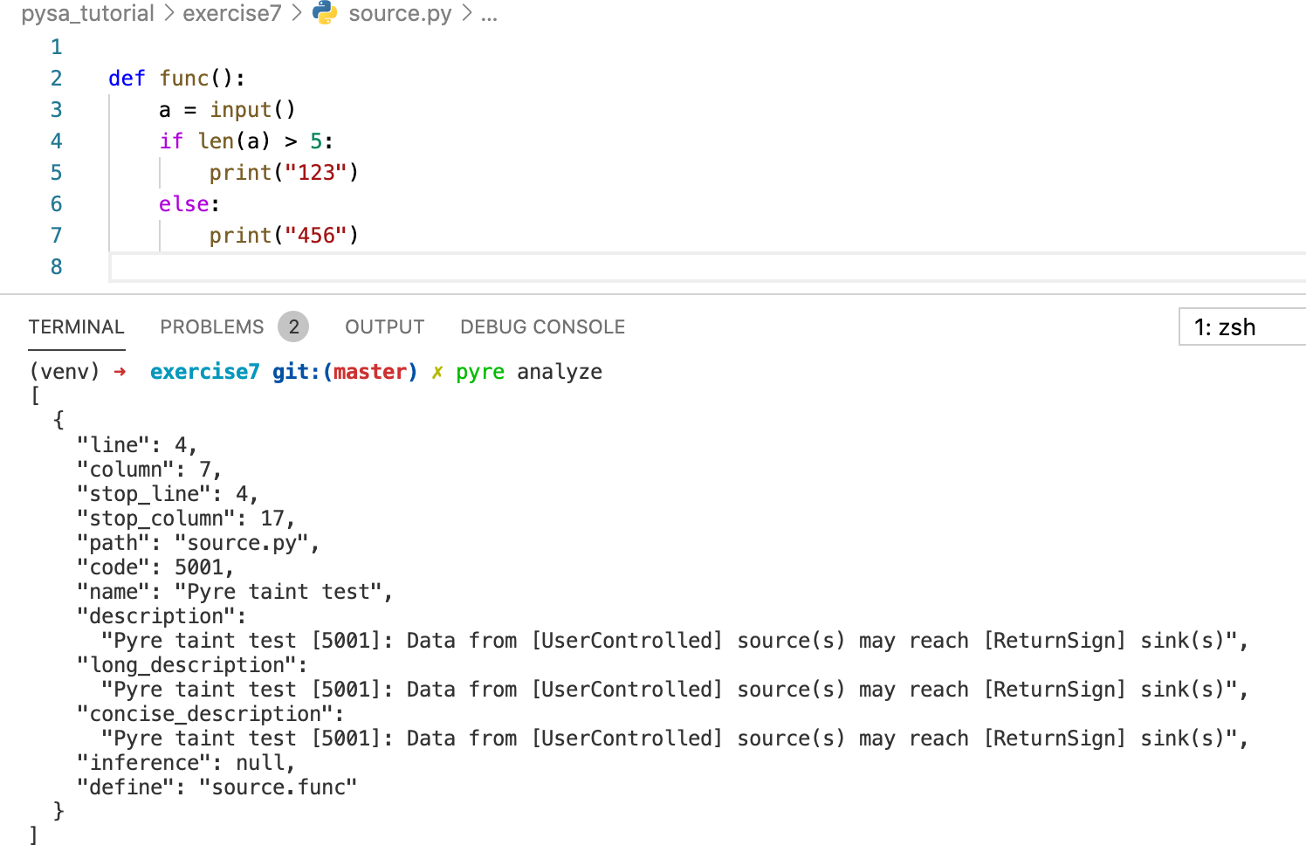The image size is (1306, 845).
Task: Click the '"path": "source.py",' output row
Action: pos(198,543)
